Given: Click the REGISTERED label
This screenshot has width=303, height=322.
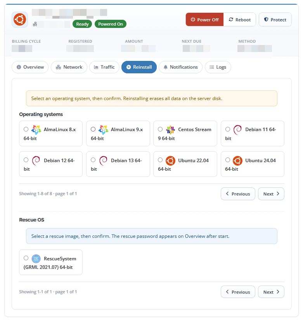Looking at the screenshot, I should pos(80,41).
